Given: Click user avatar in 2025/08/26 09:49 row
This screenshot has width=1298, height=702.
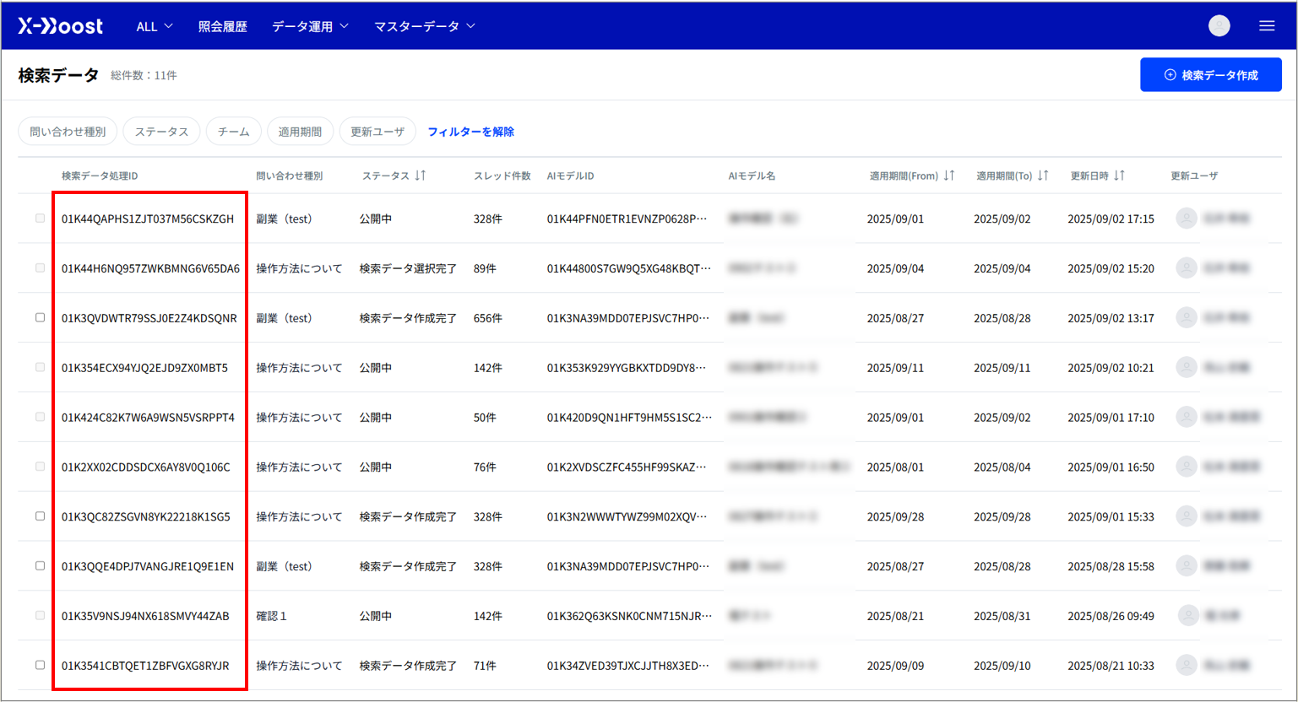Looking at the screenshot, I should 1189,616.
